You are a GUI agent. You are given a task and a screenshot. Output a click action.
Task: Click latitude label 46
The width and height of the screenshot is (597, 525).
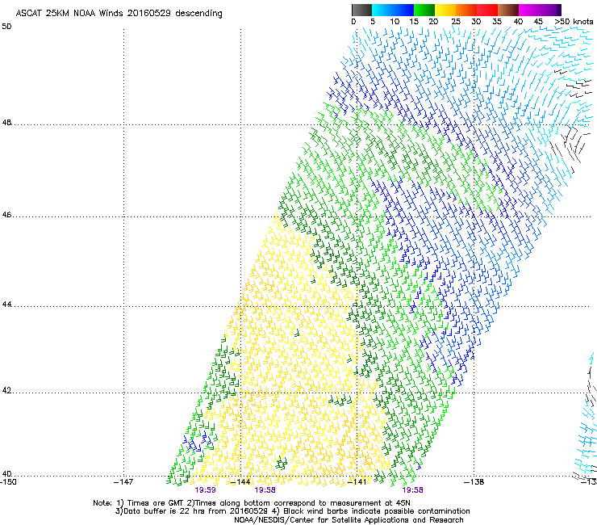pos(6,215)
